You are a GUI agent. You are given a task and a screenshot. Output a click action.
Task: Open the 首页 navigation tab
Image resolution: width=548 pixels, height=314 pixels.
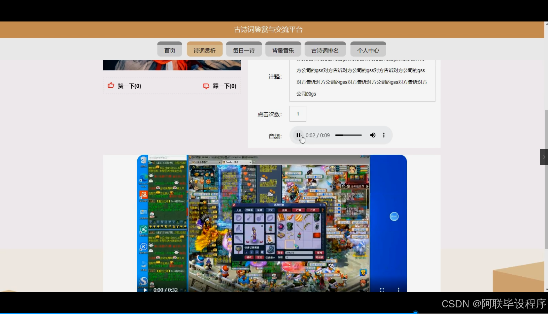170,50
